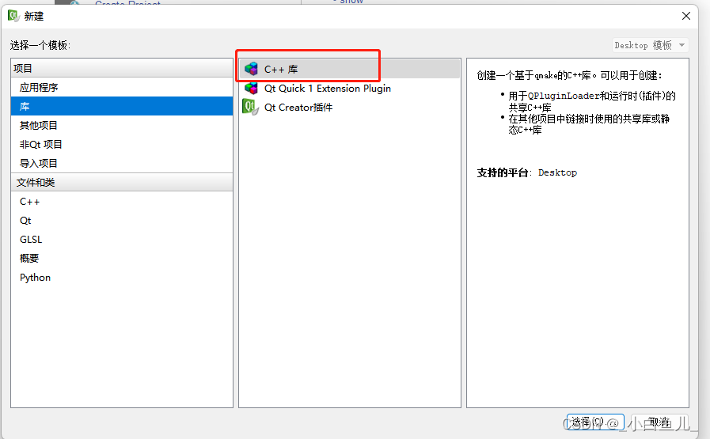
Task: Choose Qt Quick 1 Extension Plugin label
Action: point(328,89)
